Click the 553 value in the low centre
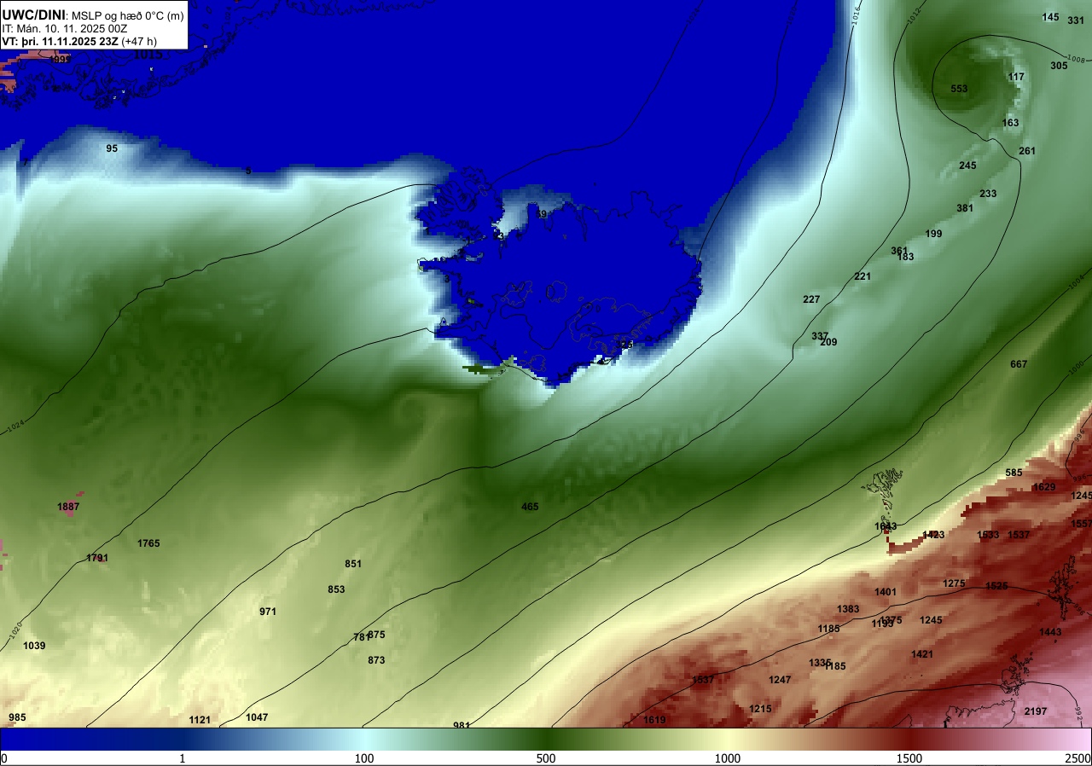This screenshot has width=1092, height=766. point(960,89)
